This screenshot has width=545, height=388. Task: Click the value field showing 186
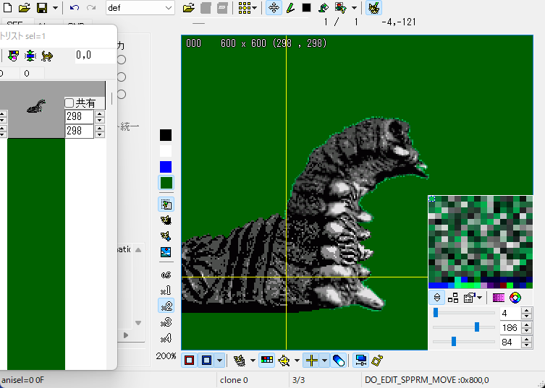(510, 327)
